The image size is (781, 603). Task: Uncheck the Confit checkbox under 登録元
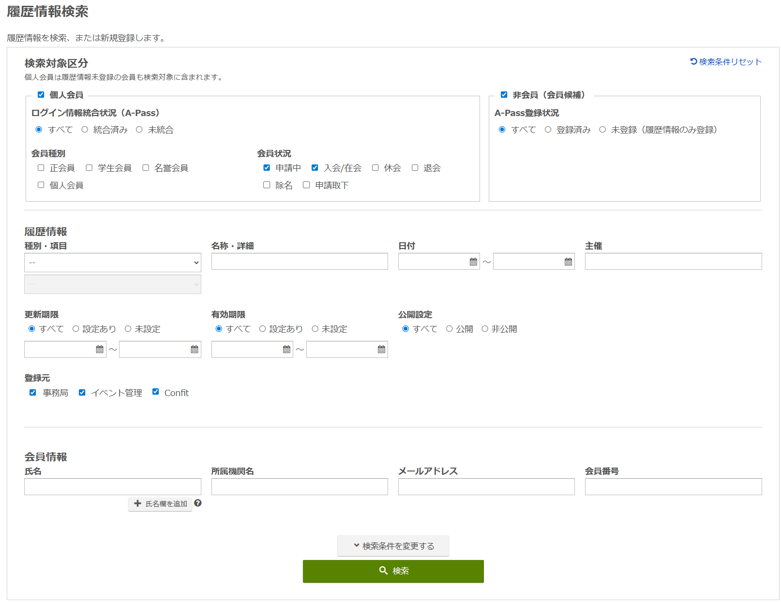pyautogui.click(x=155, y=392)
